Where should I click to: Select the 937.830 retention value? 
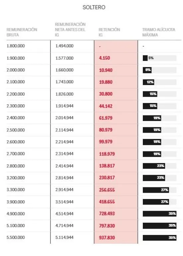107,238
